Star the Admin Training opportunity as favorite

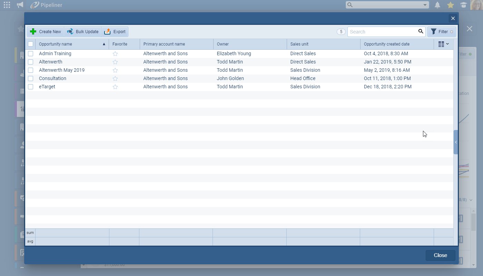(x=115, y=54)
